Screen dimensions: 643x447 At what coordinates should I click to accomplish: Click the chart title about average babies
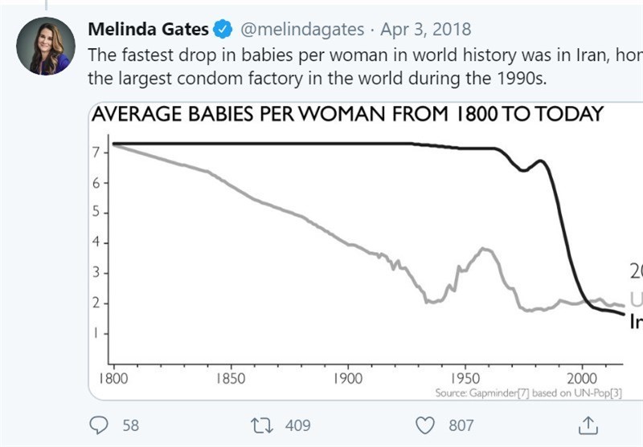click(x=347, y=114)
